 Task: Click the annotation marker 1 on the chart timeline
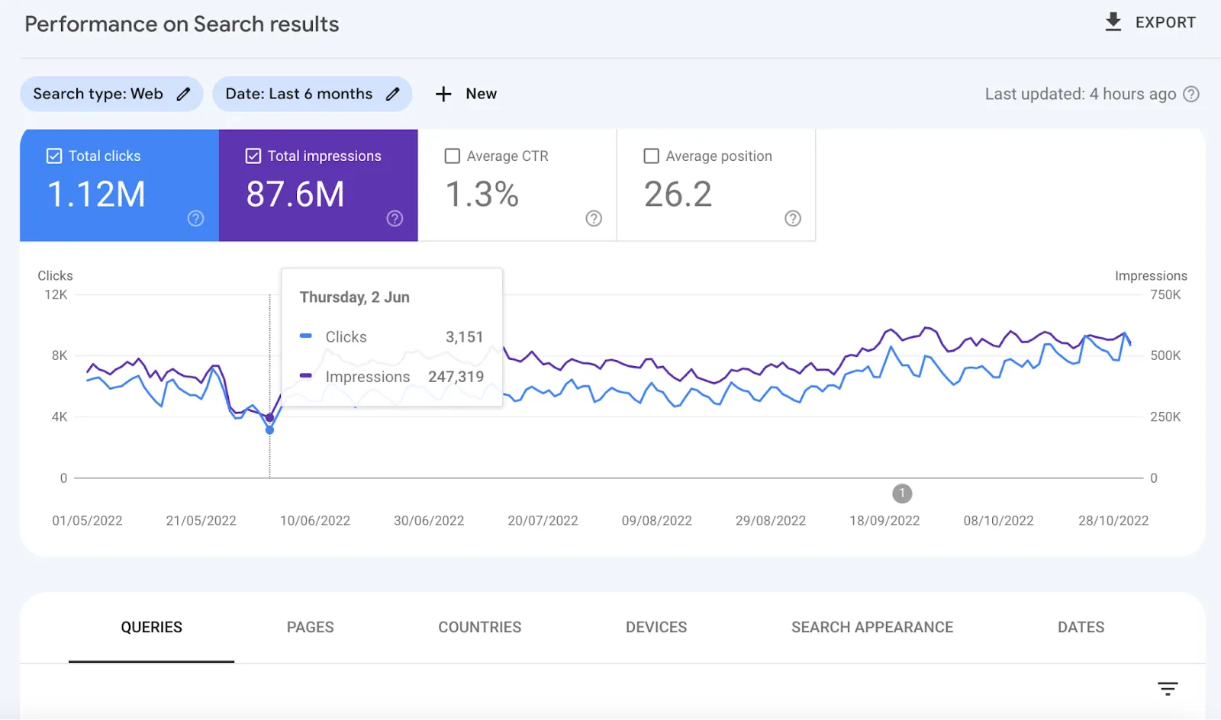coord(902,493)
